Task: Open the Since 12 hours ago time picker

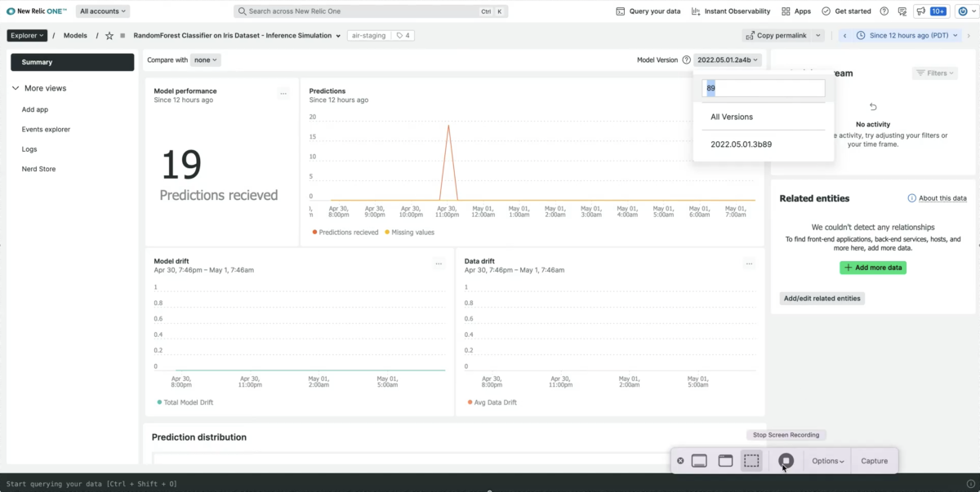Action: pyautogui.click(x=907, y=36)
